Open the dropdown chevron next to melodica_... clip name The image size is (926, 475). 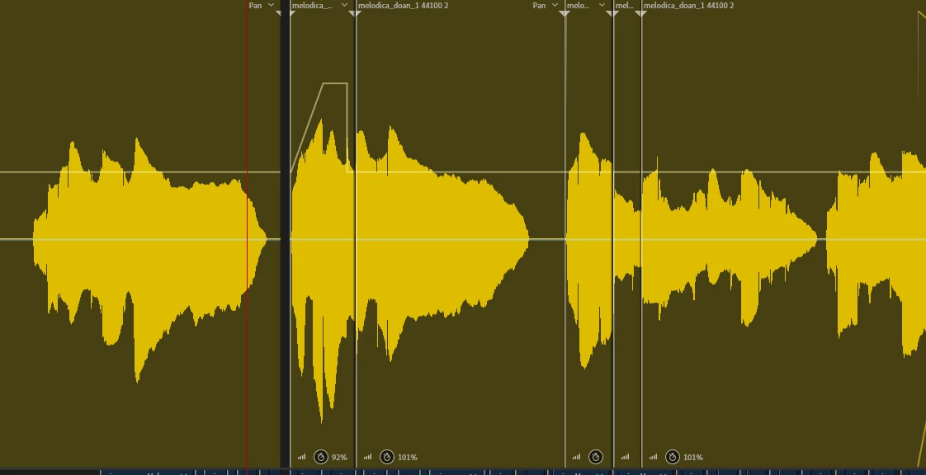point(344,5)
